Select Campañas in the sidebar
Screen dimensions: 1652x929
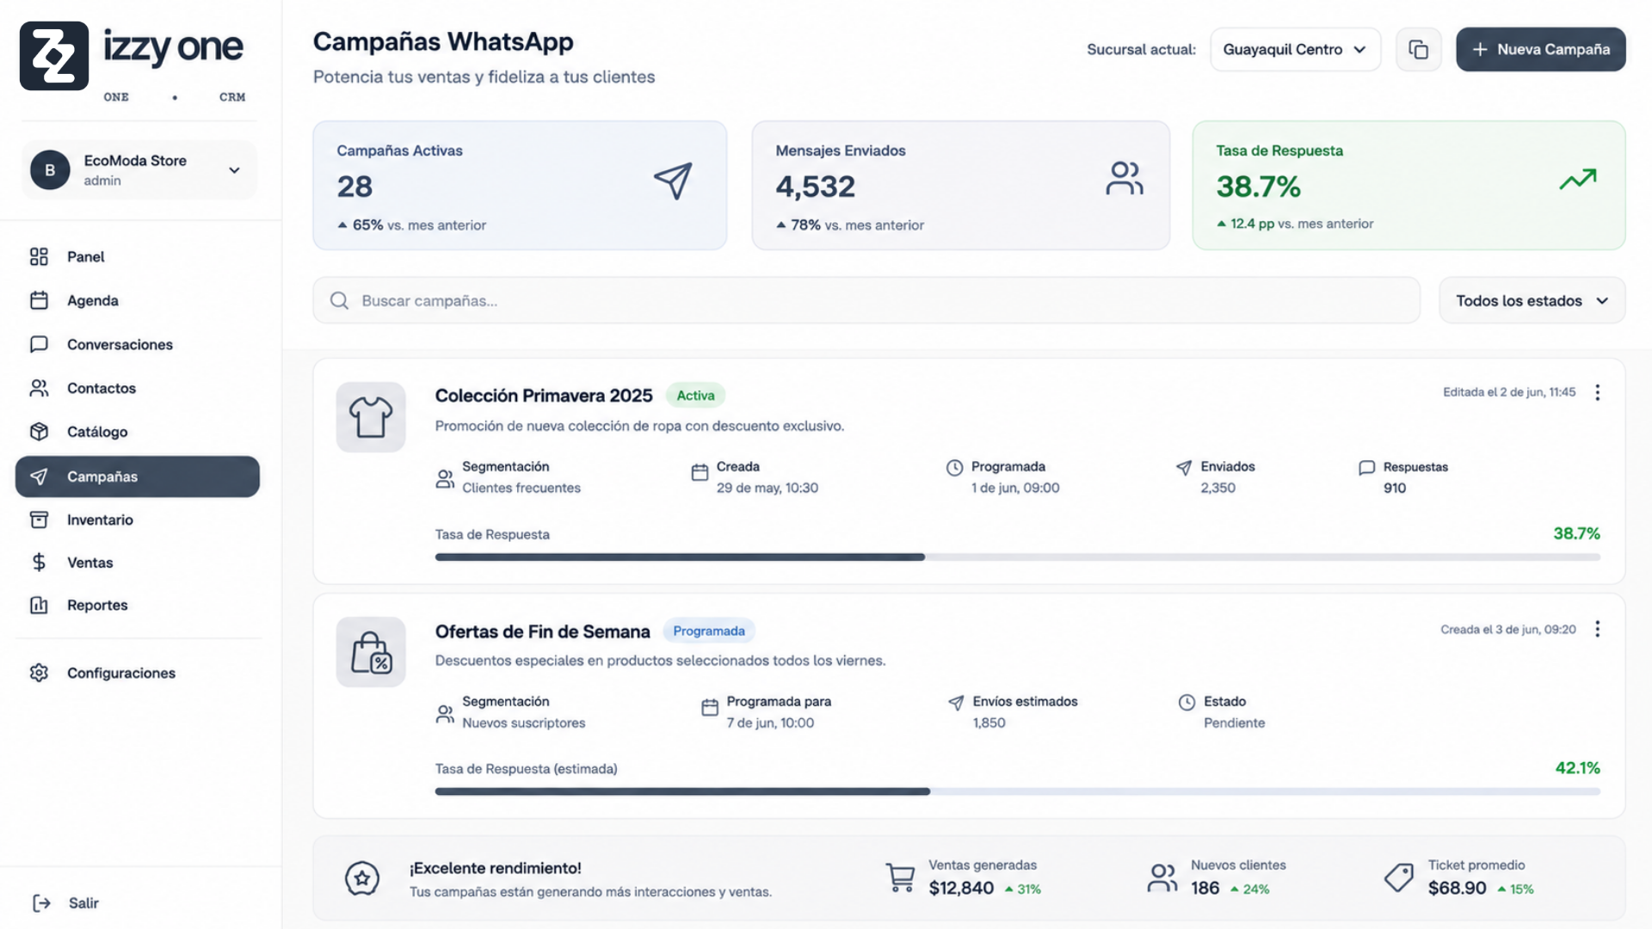coord(138,477)
